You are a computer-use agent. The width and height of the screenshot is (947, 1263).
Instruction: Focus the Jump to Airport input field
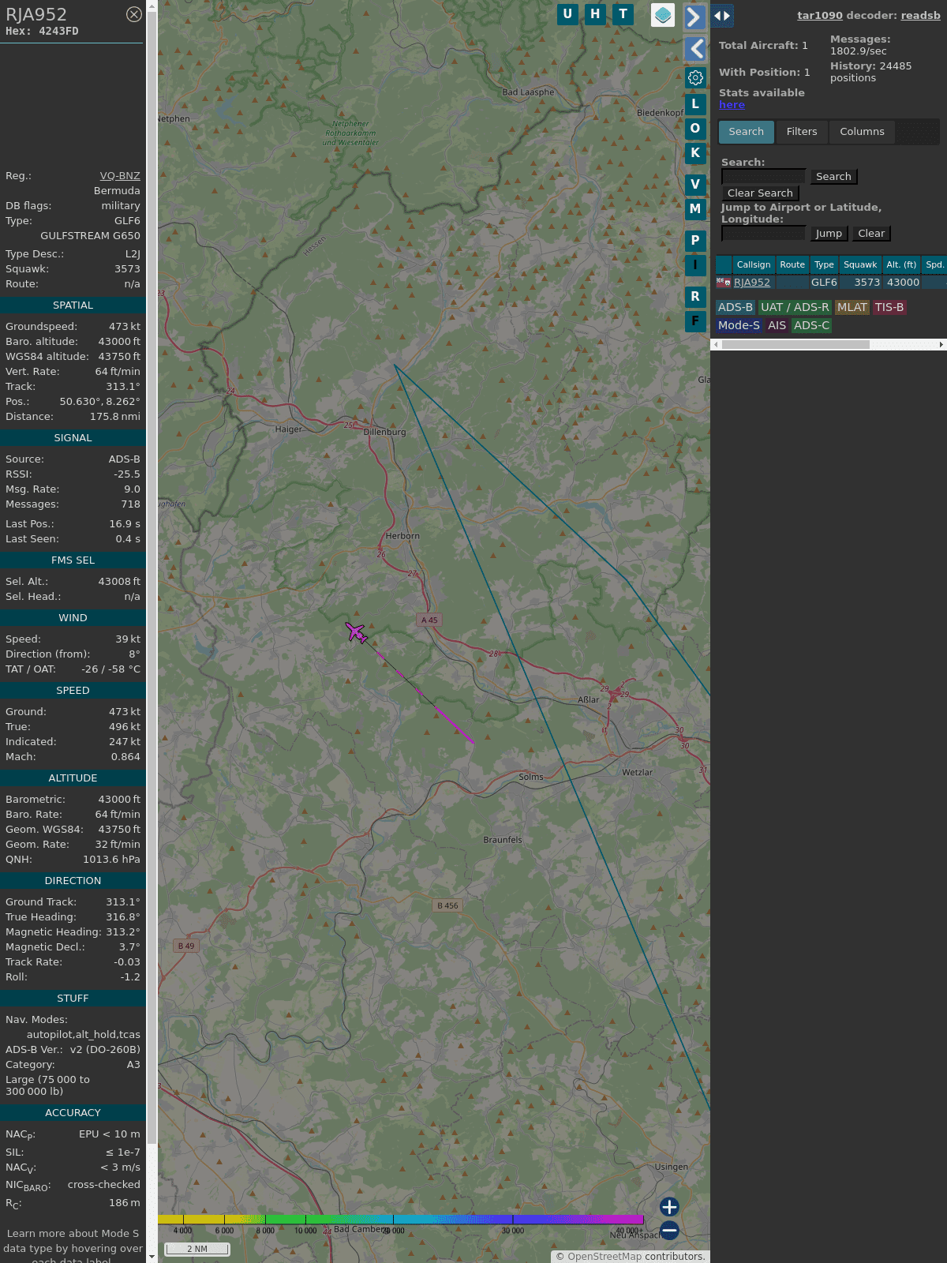[763, 234]
